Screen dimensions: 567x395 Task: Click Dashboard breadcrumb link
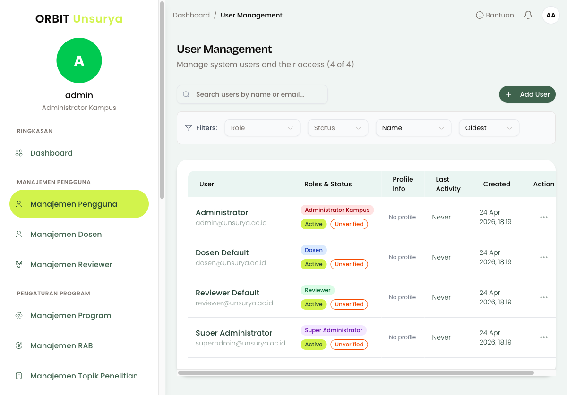coord(191,15)
